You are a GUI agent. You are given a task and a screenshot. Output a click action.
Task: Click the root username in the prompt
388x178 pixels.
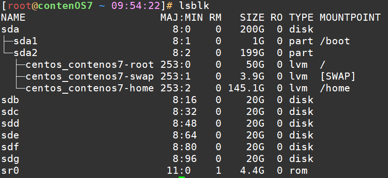coord(19,6)
